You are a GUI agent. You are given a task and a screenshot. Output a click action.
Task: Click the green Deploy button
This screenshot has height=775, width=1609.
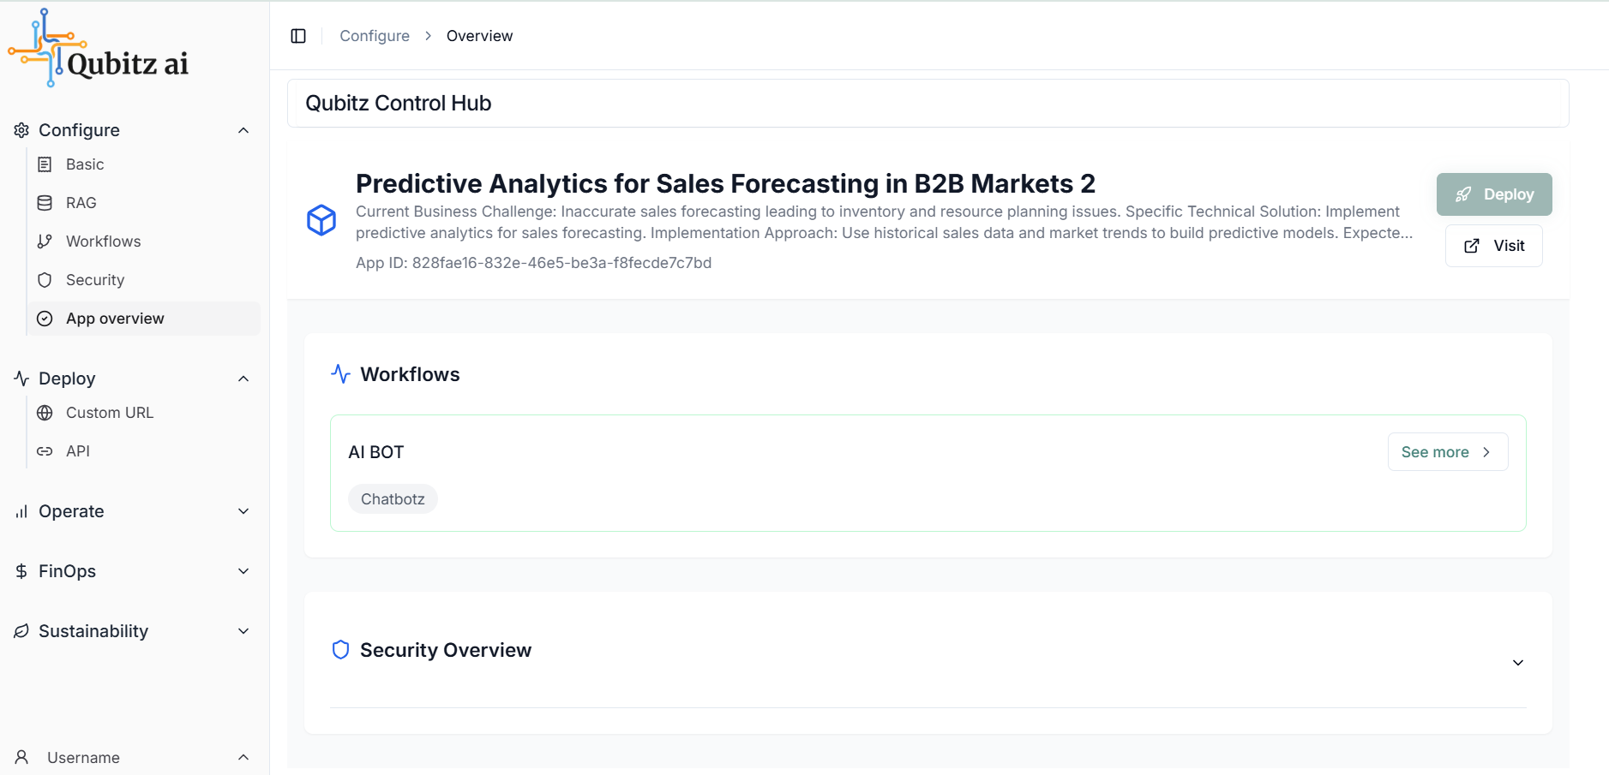tap(1494, 194)
